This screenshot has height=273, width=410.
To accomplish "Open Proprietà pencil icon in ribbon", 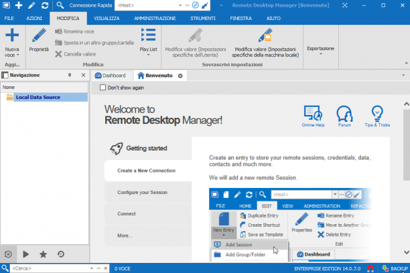I will point(39,35).
